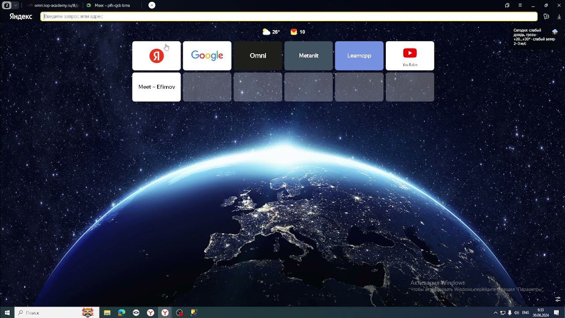Image resolution: width=565 pixels, height=318 pixels.
Task: Open the Yandex tile in tableau
Action: coord(156,56)
